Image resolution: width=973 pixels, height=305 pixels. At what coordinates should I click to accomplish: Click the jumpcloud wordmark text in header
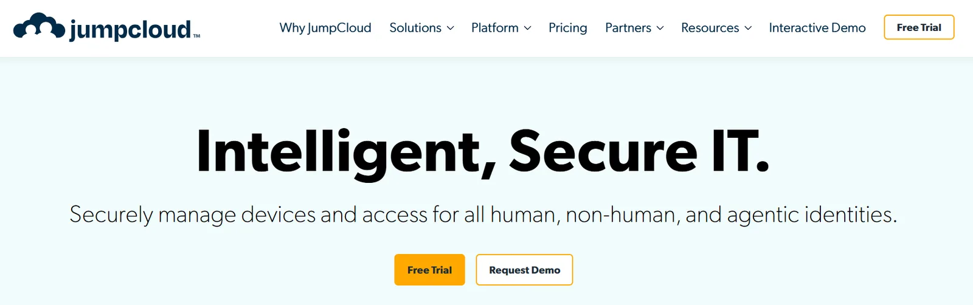tap(130, 29)
